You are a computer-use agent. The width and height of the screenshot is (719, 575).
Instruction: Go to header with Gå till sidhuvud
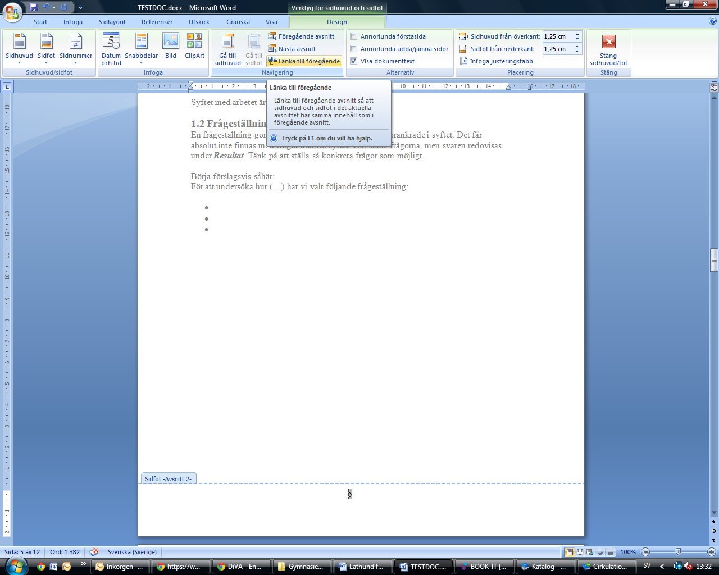[227, 49]
